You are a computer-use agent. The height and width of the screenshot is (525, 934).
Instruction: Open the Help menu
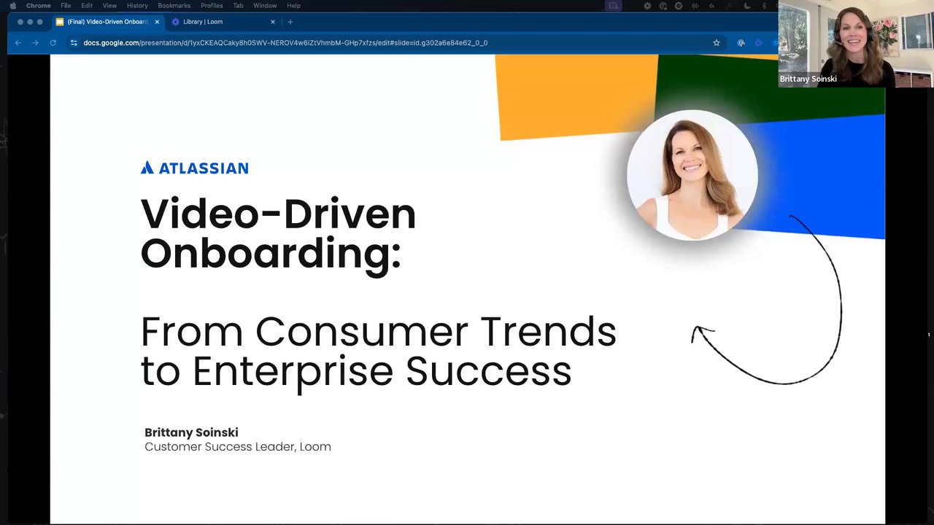click(x=293, y=6)
